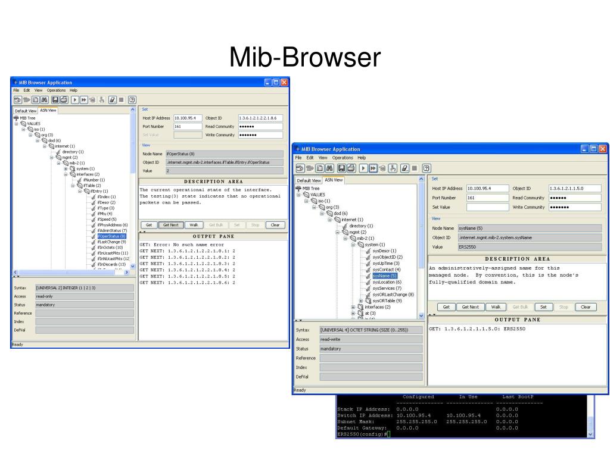This screenshot has width=610, height=457.
Task: Select ifDescr (2) in the MIB tree
Action: (x=107, y=202)
